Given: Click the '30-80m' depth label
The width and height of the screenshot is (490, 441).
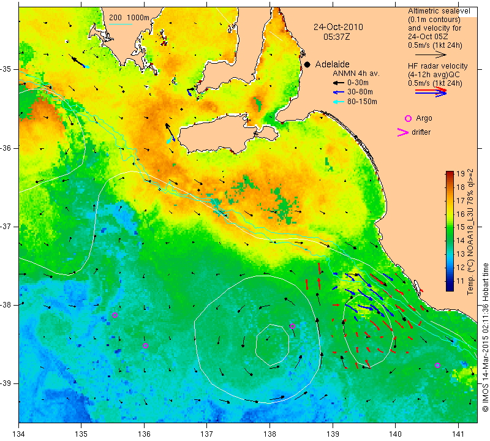Looking at the screenshot, I should (360, 92).
